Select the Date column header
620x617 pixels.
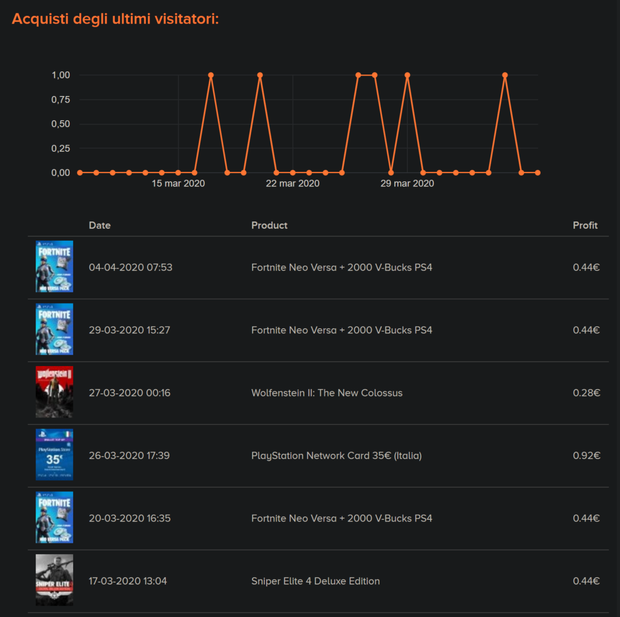(100, 225)
